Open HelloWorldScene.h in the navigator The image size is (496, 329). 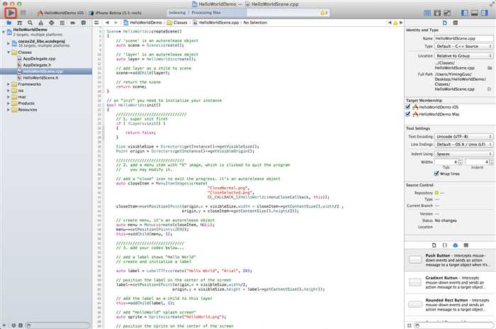tap(40, 77)
